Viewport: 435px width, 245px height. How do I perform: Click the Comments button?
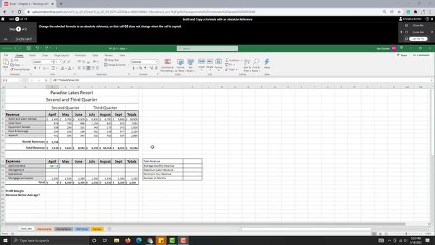[x=421, y=55]
